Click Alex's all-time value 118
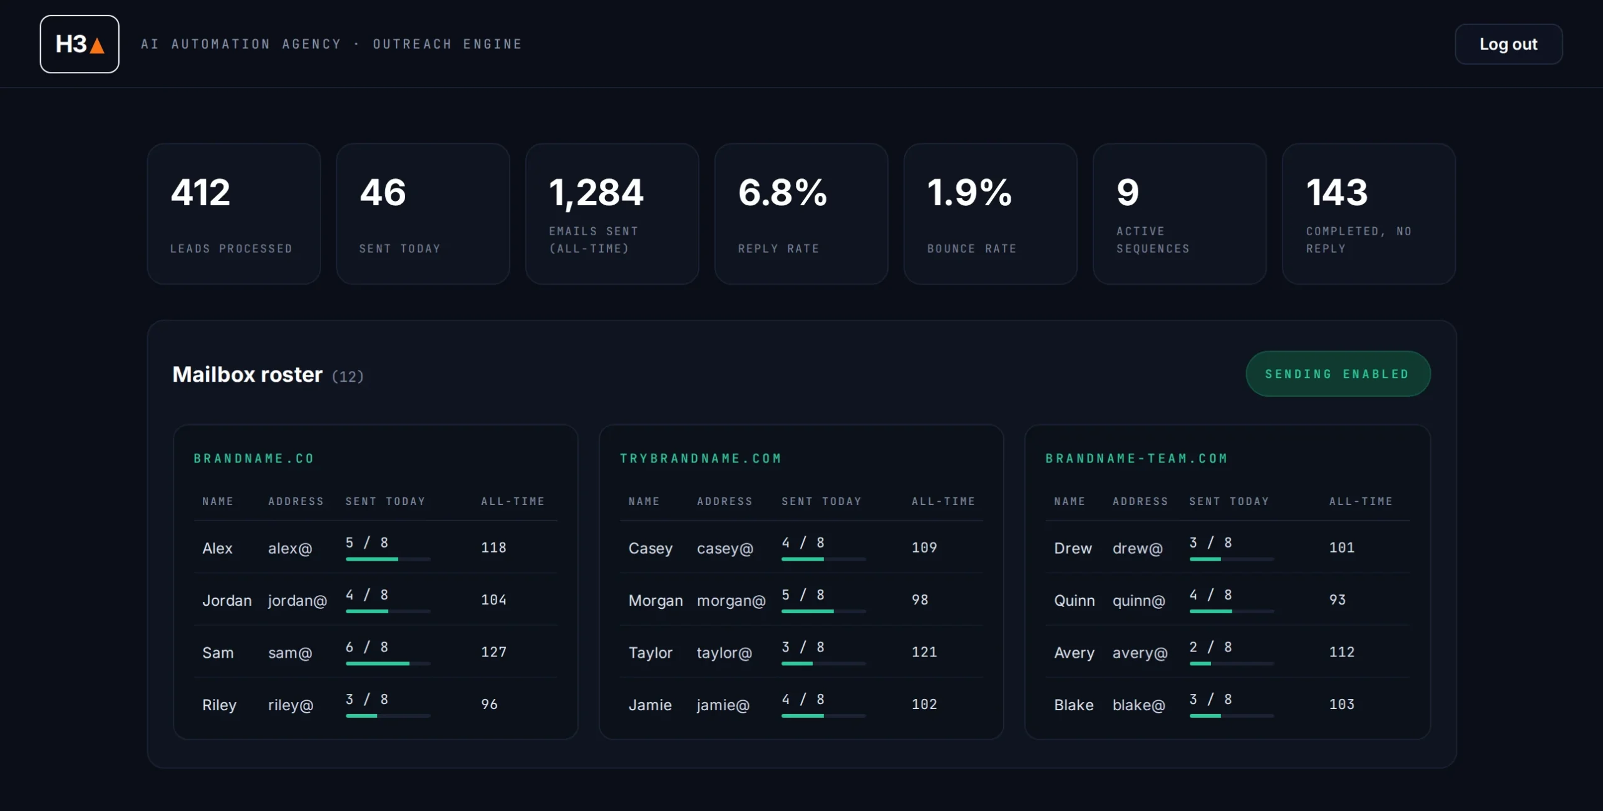The height and width of the screenshot is (811, 1603). click(493, 548)
